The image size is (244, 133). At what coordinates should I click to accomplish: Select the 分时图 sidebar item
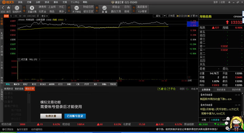(2, 21)
